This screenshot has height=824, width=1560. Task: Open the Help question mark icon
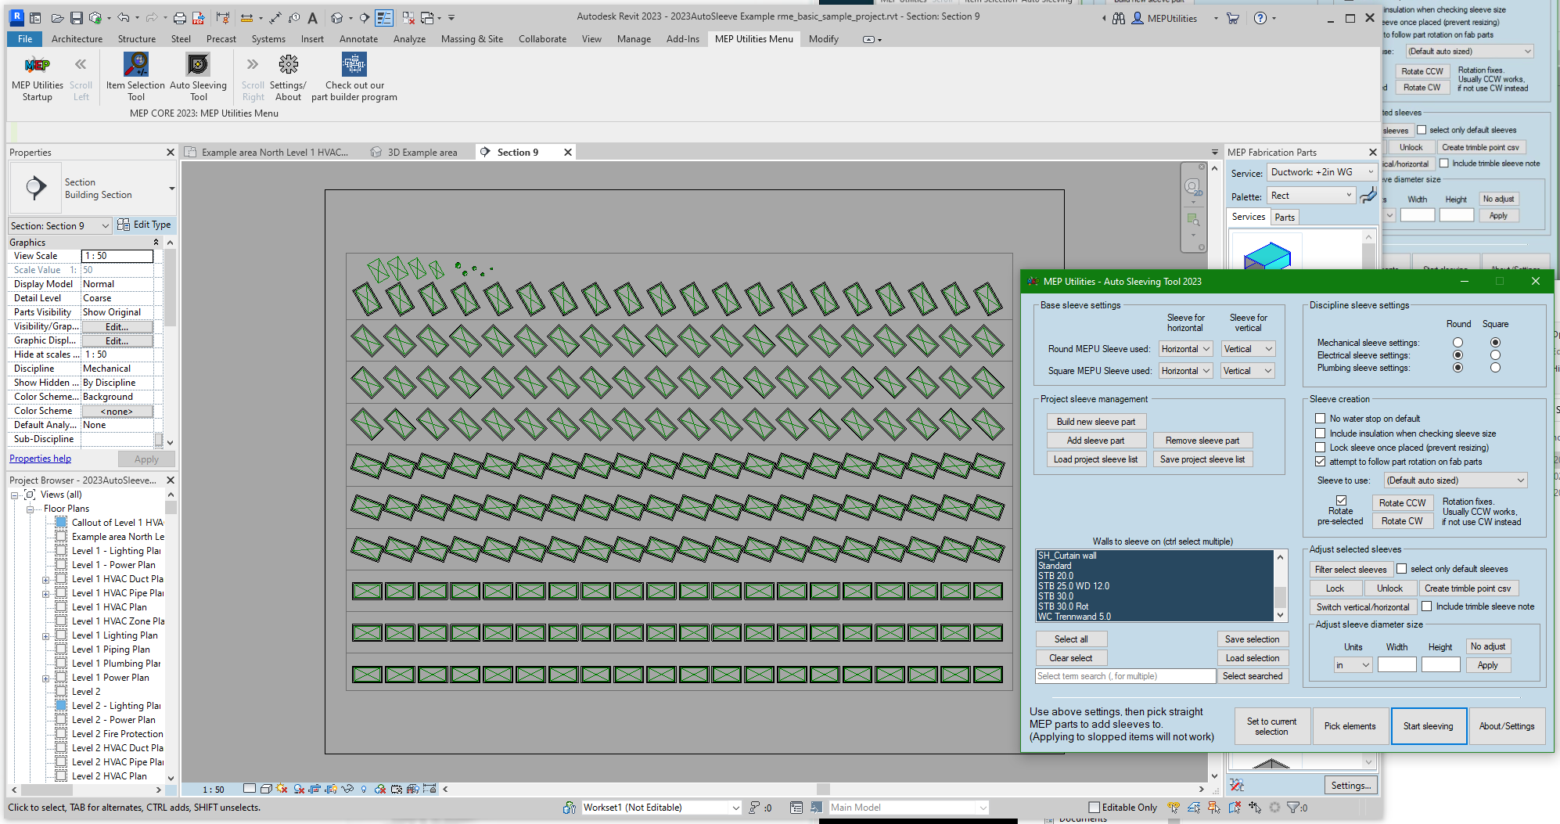pos(1260,18)
